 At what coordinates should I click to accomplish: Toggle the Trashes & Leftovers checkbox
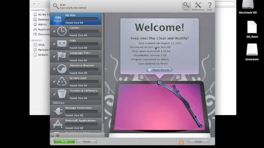[x=54, y=94]
